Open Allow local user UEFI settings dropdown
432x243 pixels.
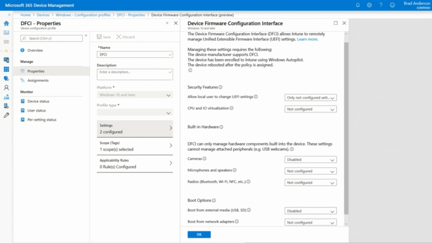[x=310, y=98]
